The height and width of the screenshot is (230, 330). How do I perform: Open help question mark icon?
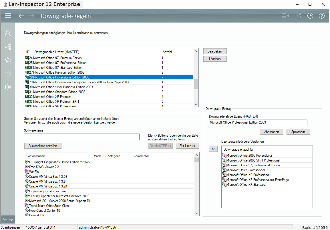322,16
